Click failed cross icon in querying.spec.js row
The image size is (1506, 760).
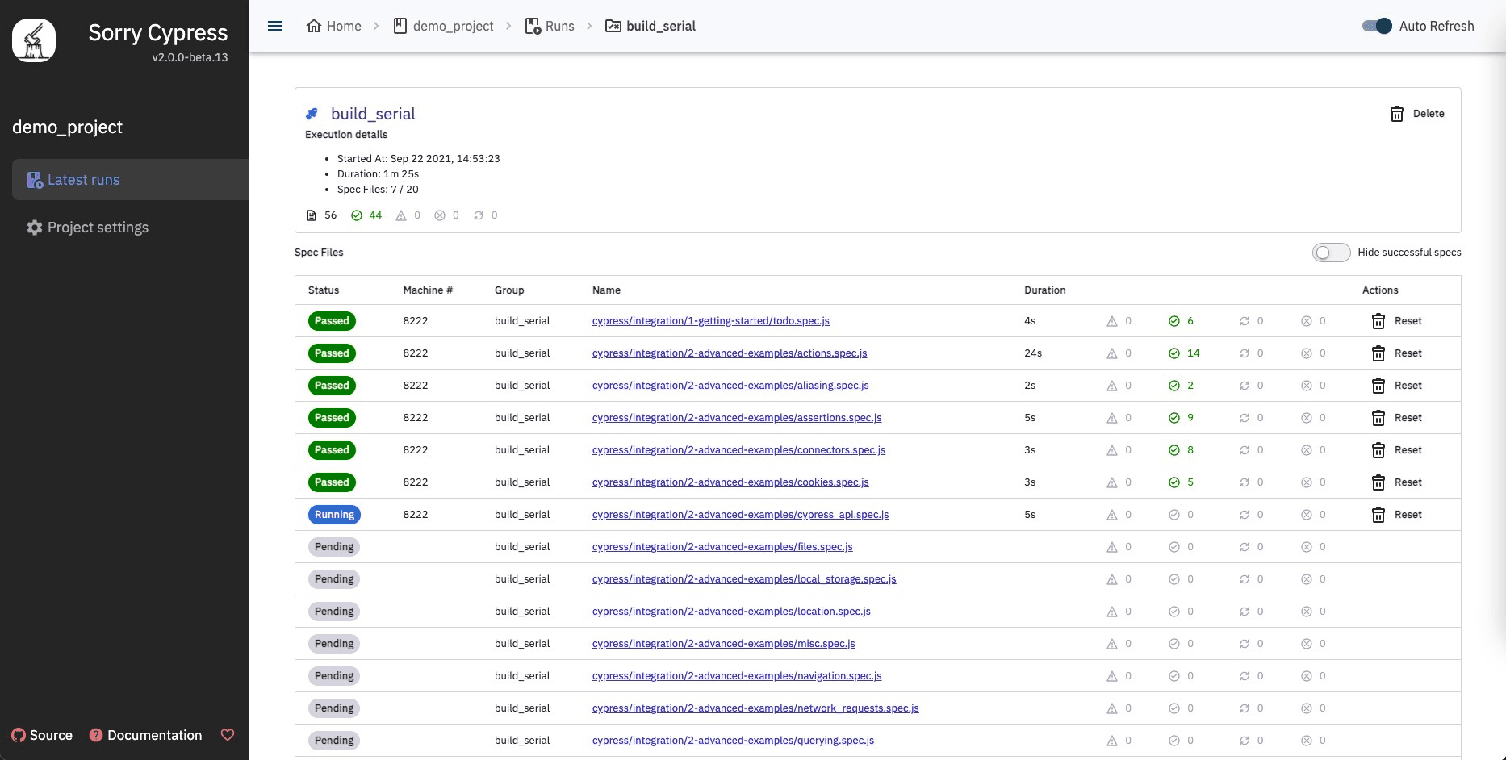[1307, 741]
